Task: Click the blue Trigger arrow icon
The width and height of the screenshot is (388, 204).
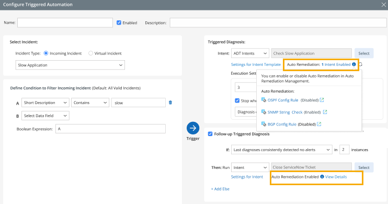Action: (193, 128)
